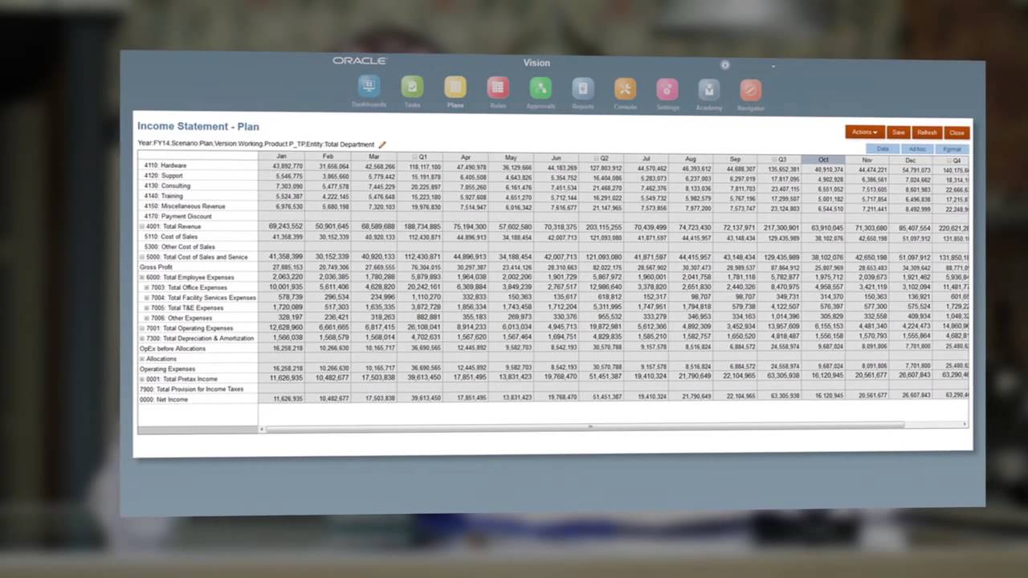Click the Refresh button
This screenshot has height=578, width=1028.
click(x=927, y=132)
